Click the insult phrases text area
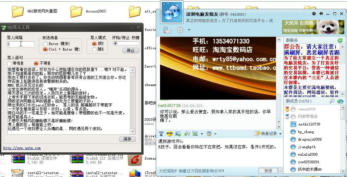Image resolution: width=347 pixels, height=177 pixels. point(68,101)
